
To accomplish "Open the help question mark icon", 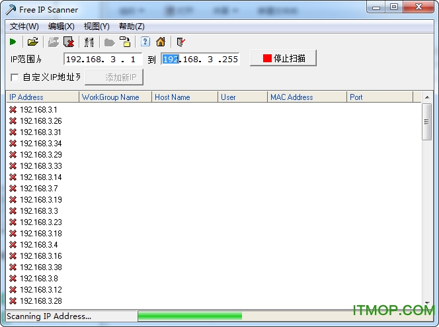I will tap(145, 42).
